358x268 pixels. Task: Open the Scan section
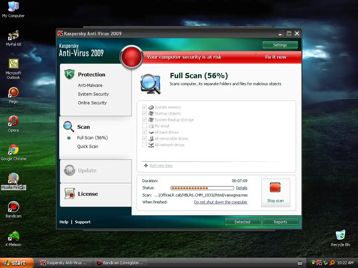click(x=83, y=127)
